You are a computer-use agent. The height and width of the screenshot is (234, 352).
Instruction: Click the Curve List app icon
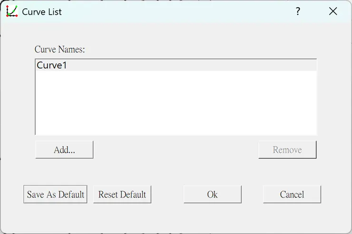click(11, 11)
